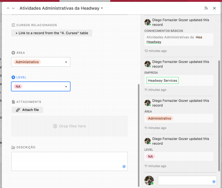Open the record title dropdown arrow
222x188 pixels.
(x=102, y=8)
